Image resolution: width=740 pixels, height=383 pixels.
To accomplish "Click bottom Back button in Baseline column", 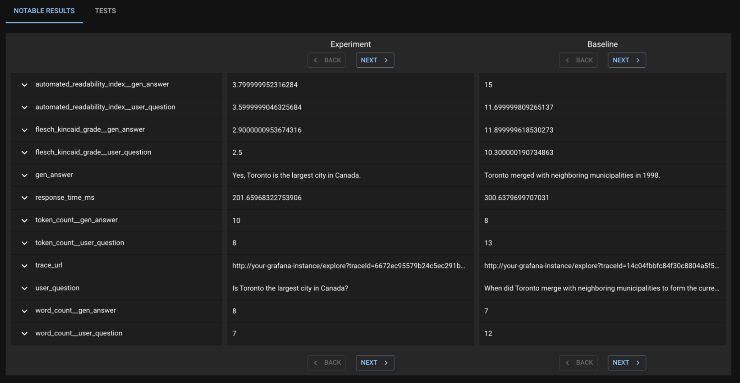I will [x=578, y=363].
